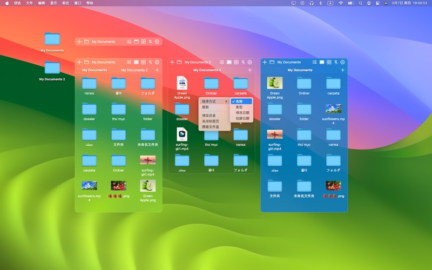The image size is (432, 270).
Task: Add a new tab in the blue widget's tab row
Action: tap(343, 70)
